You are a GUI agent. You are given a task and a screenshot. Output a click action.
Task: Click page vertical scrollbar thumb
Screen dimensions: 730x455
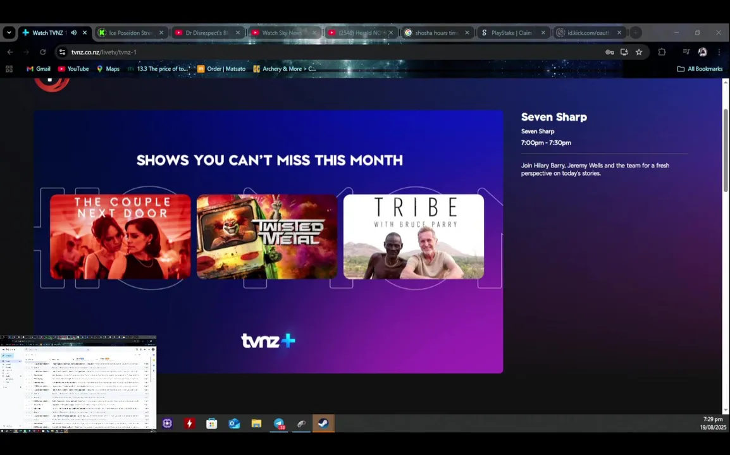point(726,150)
